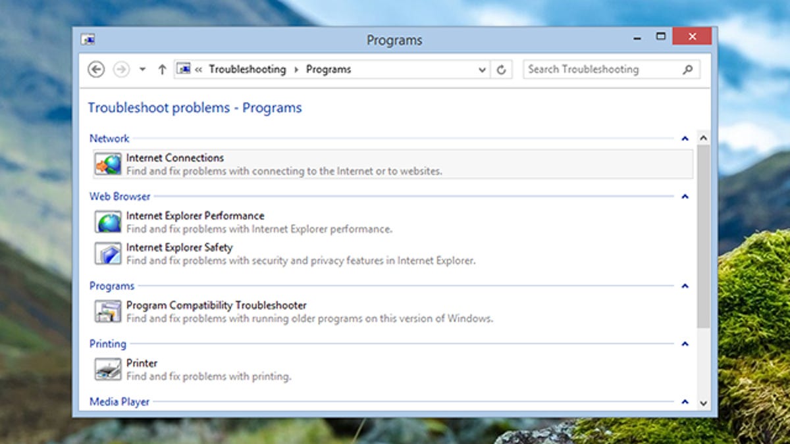The image size is (790, 444).
Task: Open the address bar history dropdown
Action: [x=483, y=70]
